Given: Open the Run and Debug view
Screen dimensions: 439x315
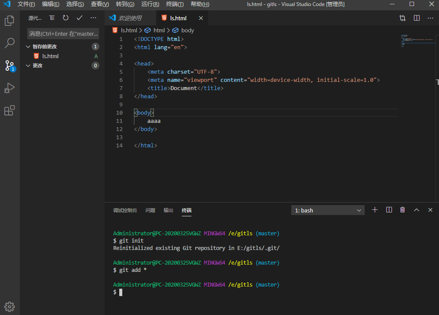Looking at the screenshot, I should click(10, 88).
